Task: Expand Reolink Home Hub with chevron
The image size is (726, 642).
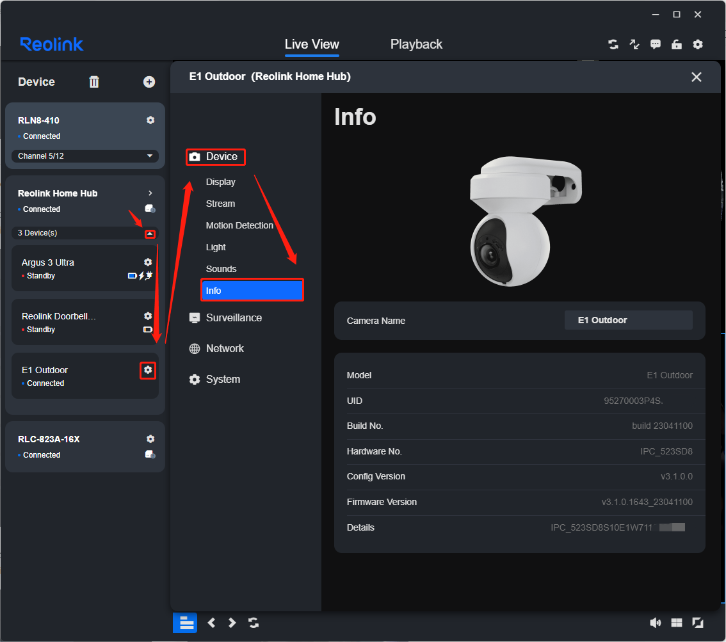Action: pyautogui.click(x=150, y=193)
